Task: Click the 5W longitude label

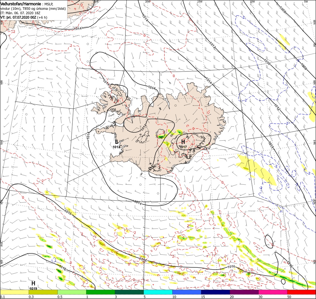Action: pos(306,2)
